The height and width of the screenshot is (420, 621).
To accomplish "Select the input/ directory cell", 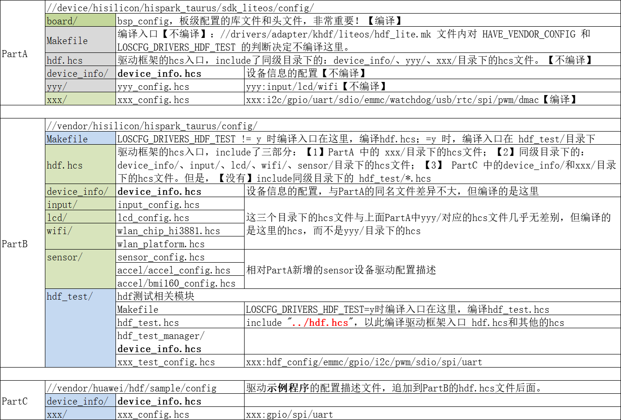I will click(x=80, y=204).
